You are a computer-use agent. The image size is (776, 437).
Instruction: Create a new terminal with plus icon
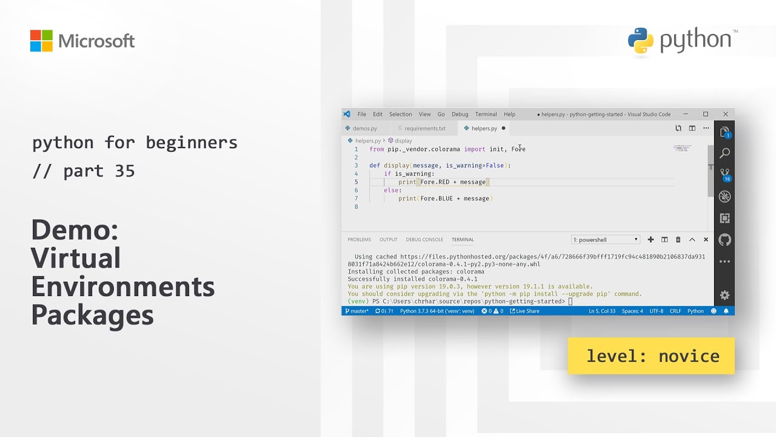[651, 240]
